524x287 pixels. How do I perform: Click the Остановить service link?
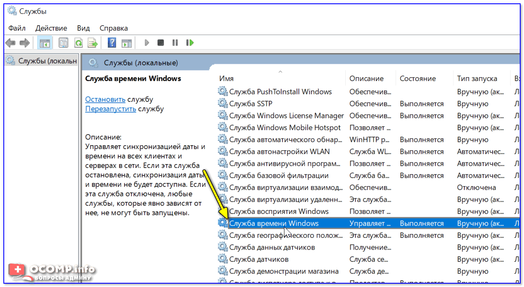[x=105, y=99]
